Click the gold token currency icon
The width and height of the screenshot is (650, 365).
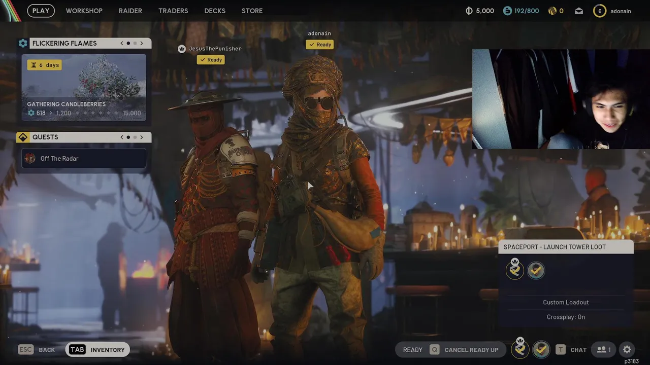tap(552, 11)
